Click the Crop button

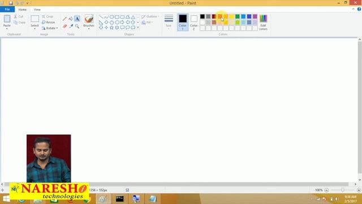[48, 16]
